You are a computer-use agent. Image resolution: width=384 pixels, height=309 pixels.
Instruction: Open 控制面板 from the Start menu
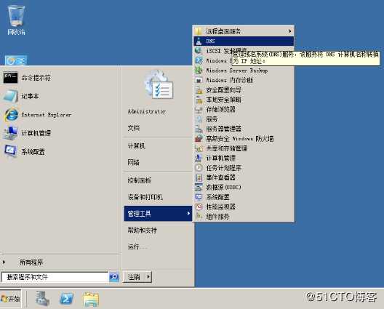[140, 180]
